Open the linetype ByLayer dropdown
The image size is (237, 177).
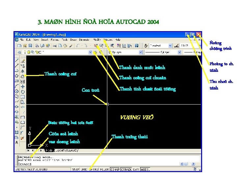[x=179, y=52]
